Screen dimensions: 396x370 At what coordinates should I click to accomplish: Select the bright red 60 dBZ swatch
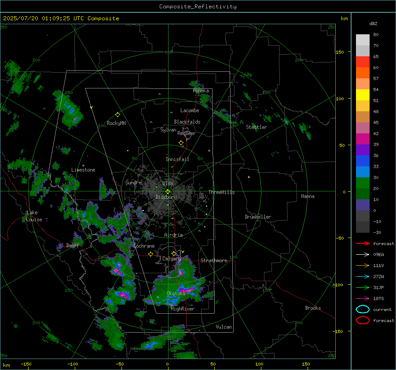[363, 62]
